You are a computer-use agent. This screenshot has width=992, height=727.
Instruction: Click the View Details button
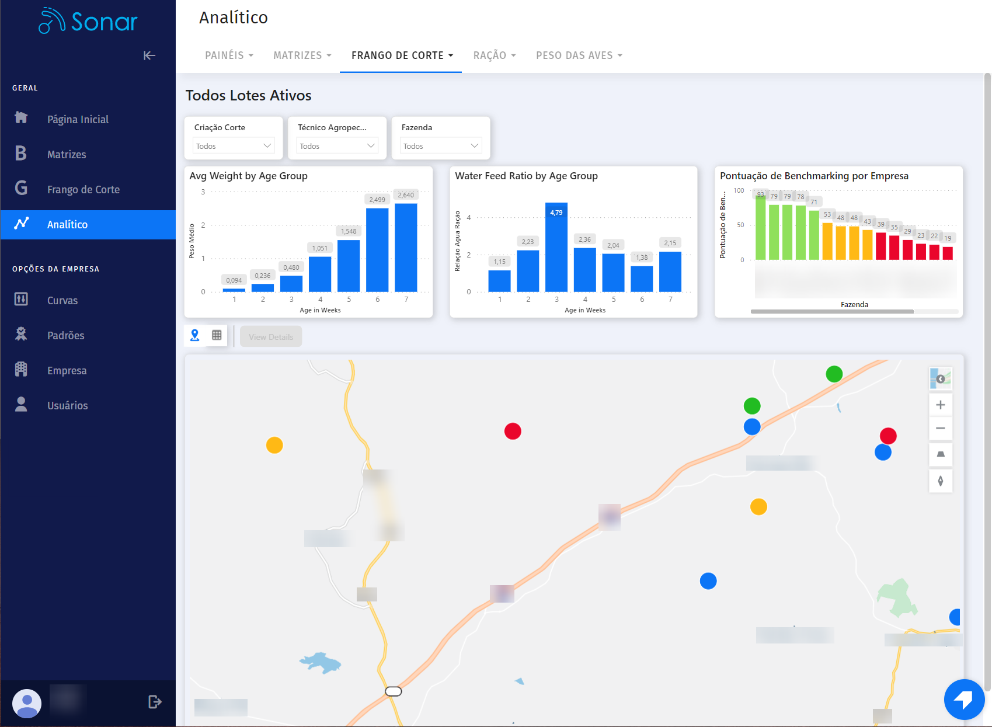tap(271, 336)
